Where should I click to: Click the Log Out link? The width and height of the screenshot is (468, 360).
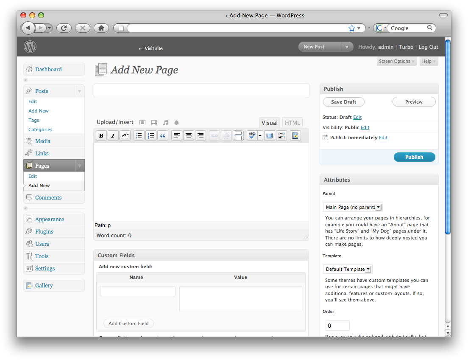[428, 47]
